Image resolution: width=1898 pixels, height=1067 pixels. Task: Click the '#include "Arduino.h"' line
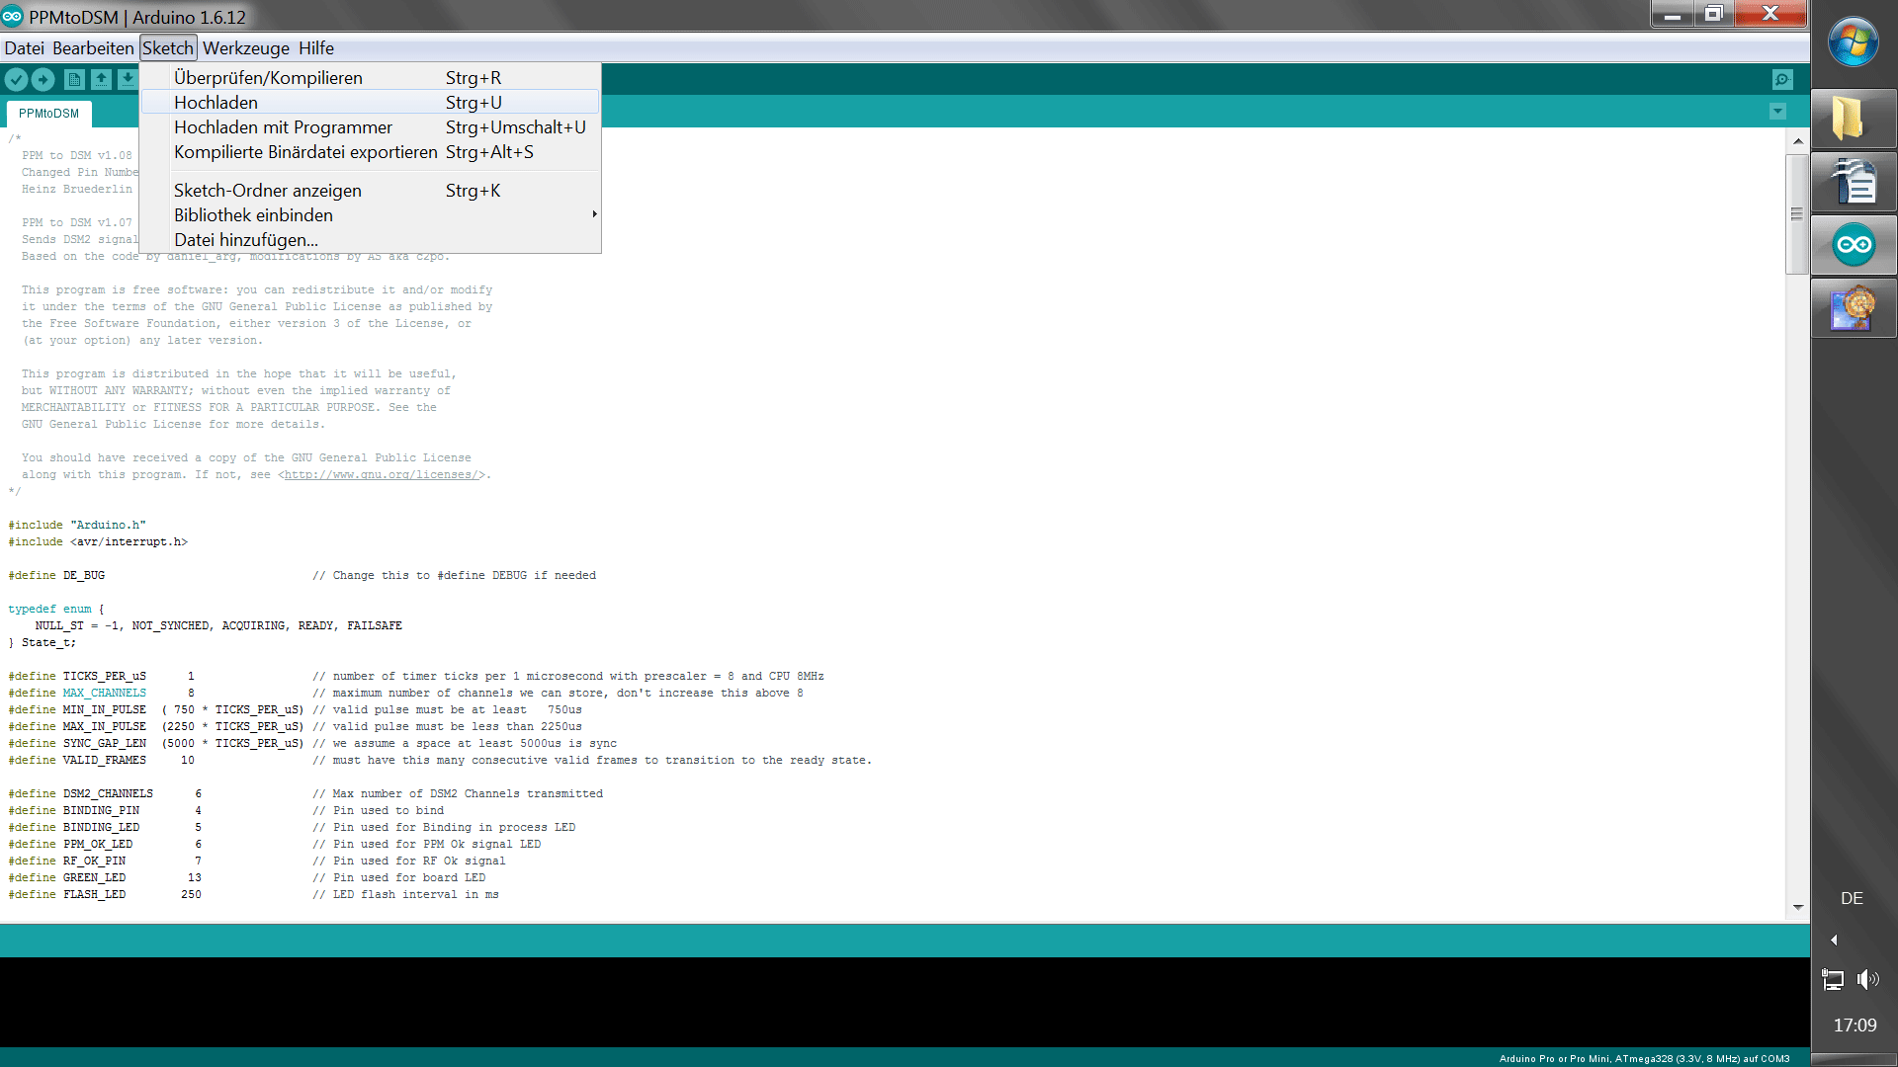tap(77, 526)
